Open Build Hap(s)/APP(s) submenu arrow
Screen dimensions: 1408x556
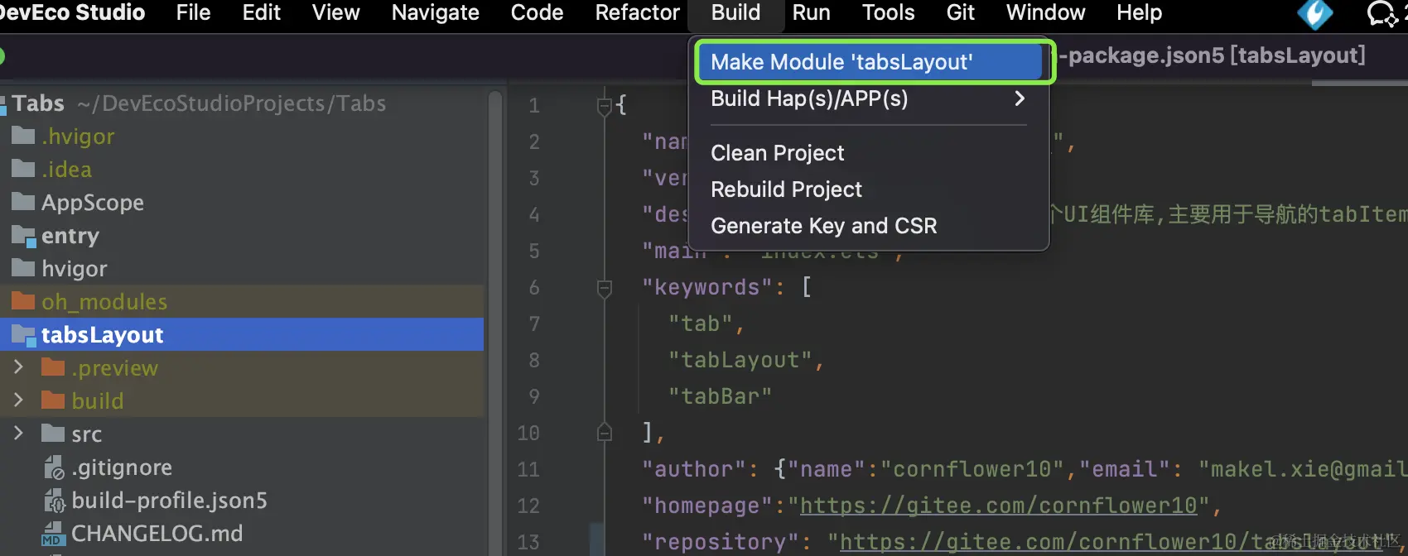click(x=1020, y=98)
